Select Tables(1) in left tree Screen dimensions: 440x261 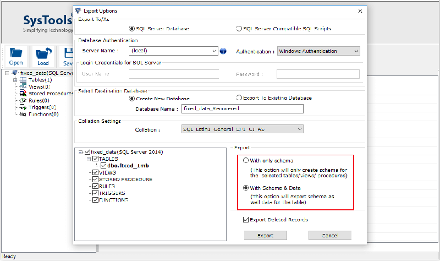pyautogui.click(x=40, y=80)
